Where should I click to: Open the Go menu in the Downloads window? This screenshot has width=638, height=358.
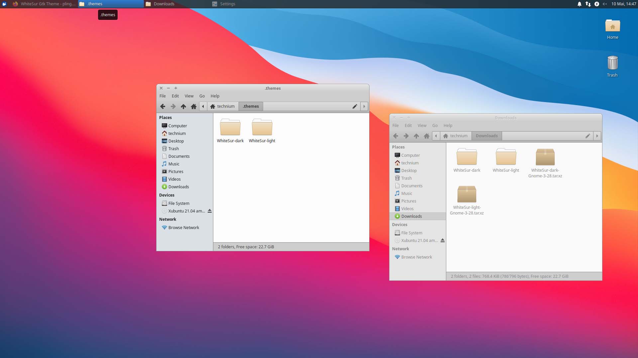click(435, 125)
